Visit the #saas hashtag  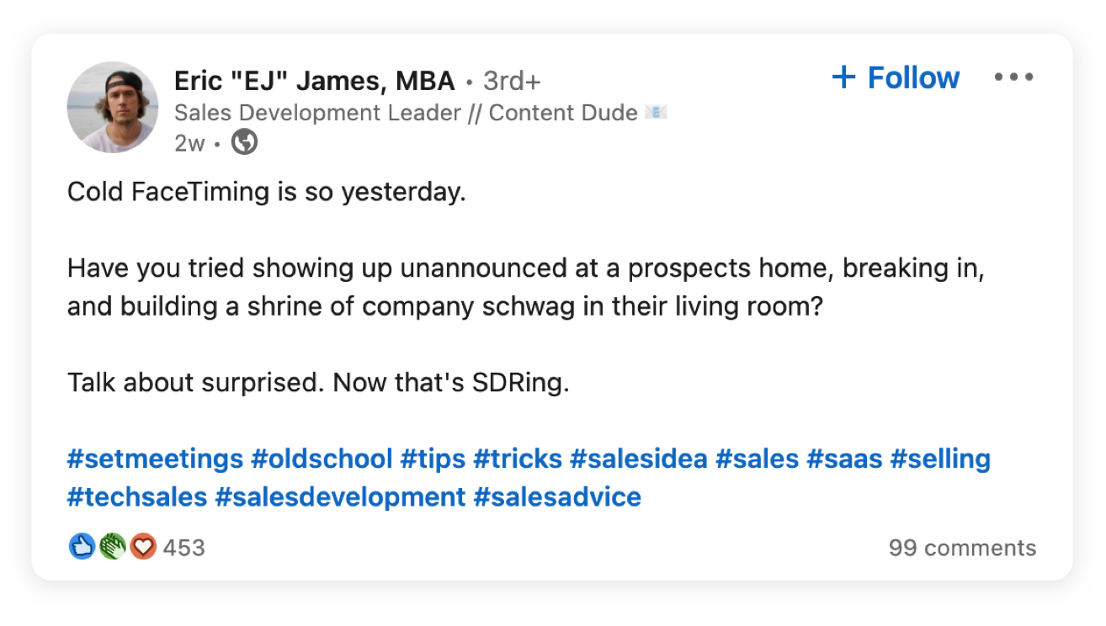point(844,459)
